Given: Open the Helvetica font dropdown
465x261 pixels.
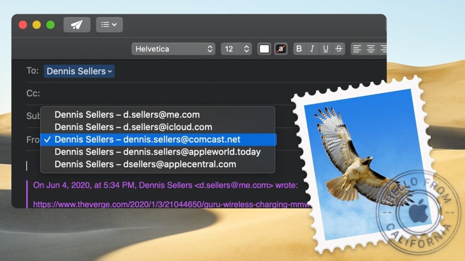Looking at the screenshot, I should click(x=173, y=49).
